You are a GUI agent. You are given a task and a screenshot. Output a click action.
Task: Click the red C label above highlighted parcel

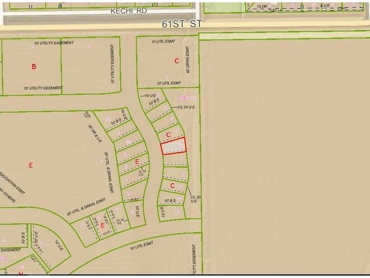[168, 135]
